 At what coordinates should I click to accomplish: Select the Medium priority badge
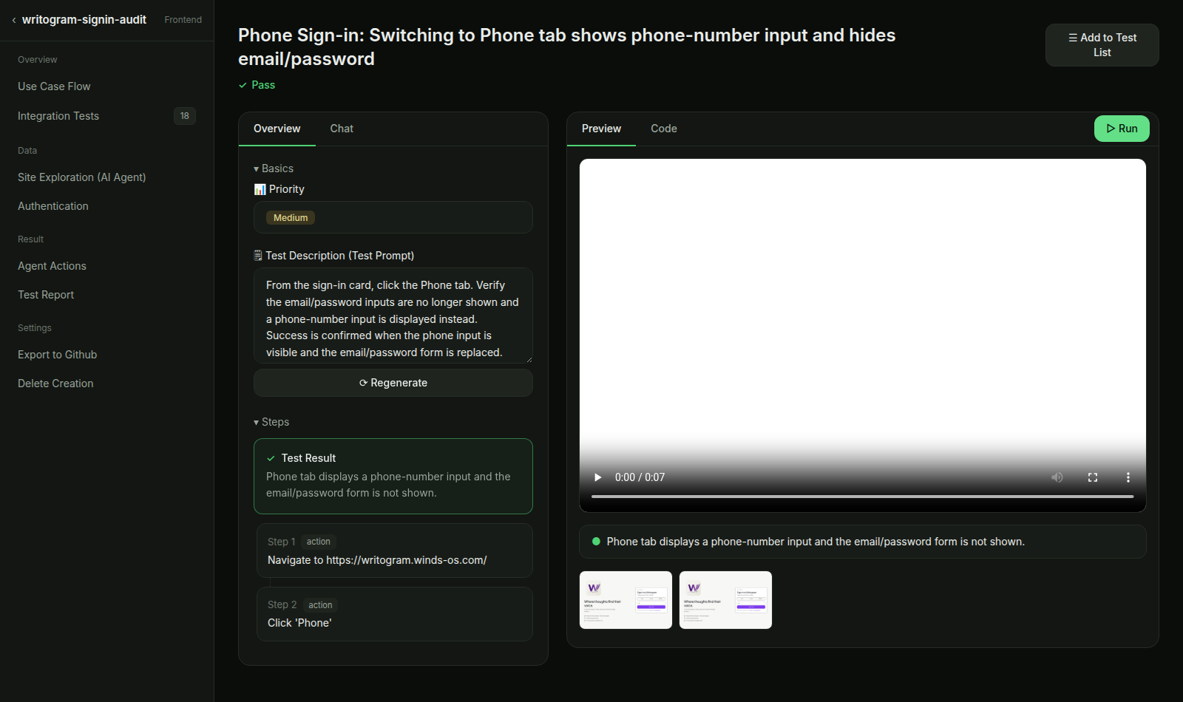291,218
